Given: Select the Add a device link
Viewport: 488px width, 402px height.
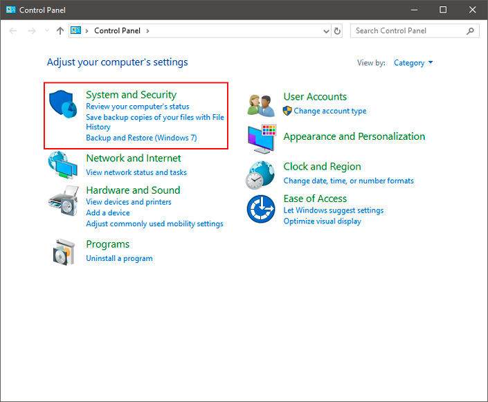Looking at the screenshot, I should tap(108, 213).
